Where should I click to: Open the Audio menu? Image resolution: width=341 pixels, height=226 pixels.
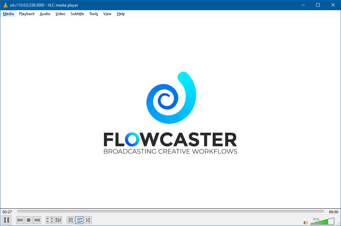45,14
